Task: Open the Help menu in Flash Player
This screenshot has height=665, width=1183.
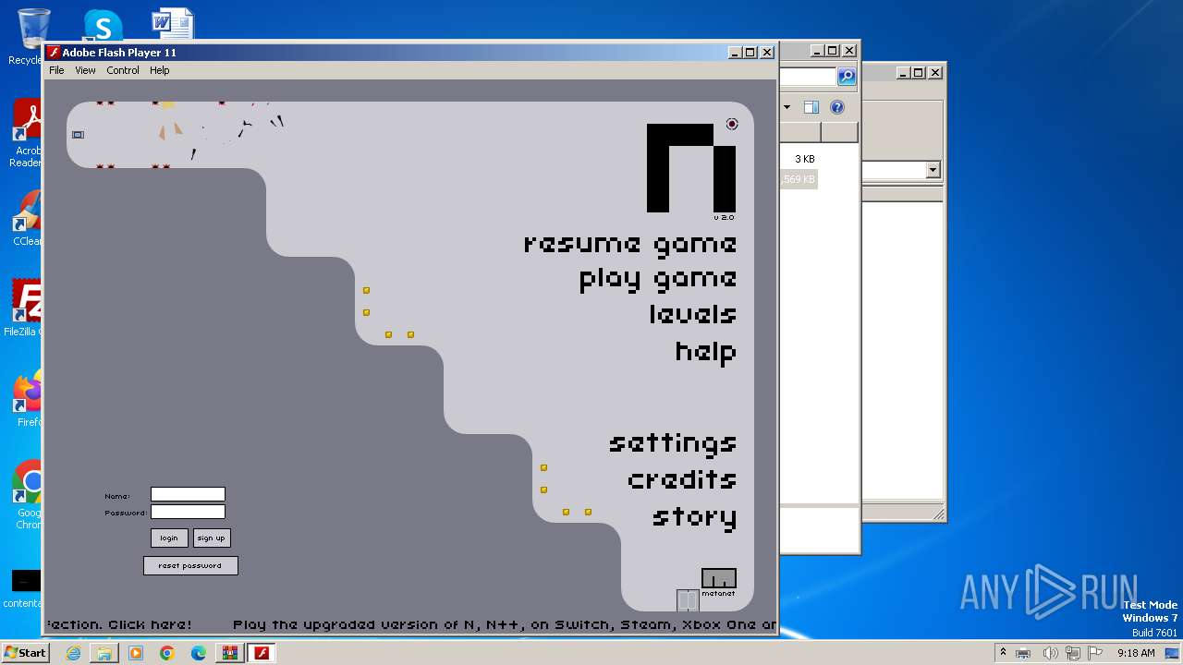Action: [160, 70]
